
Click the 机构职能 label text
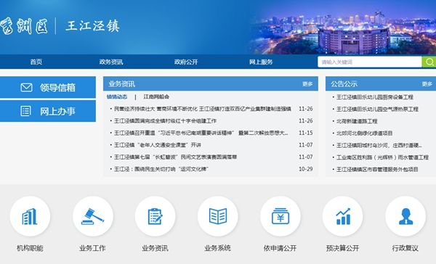point(30,248)
